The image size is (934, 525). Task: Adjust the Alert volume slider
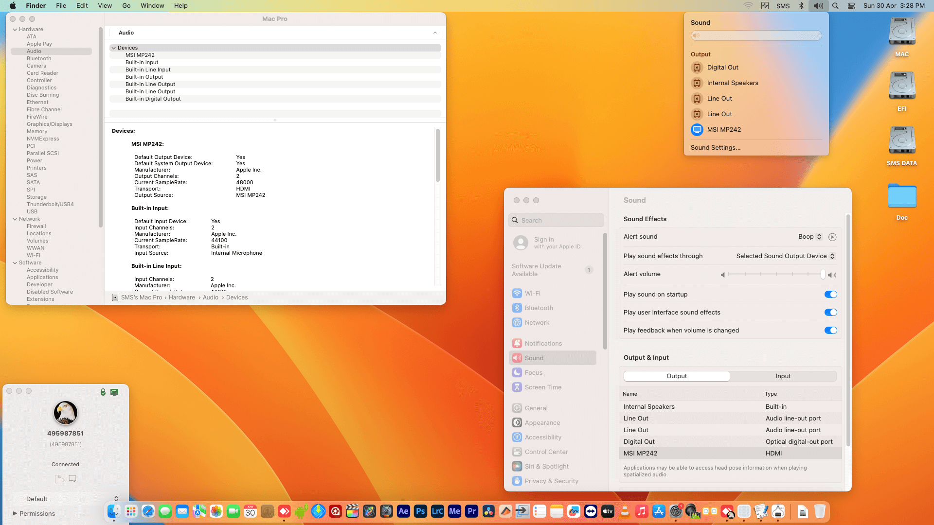pyautogui.click(x=777, y=275)
